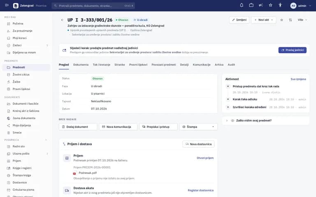Image resolution: width=316 pixels, height=197 pixels.
Task: Switch to Tok i kretanje tab
Action: [x=101, y=65]
